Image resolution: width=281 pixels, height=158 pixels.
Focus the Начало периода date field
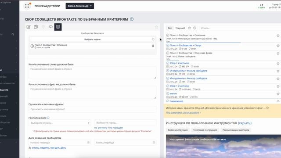click(x=60, y=143)
